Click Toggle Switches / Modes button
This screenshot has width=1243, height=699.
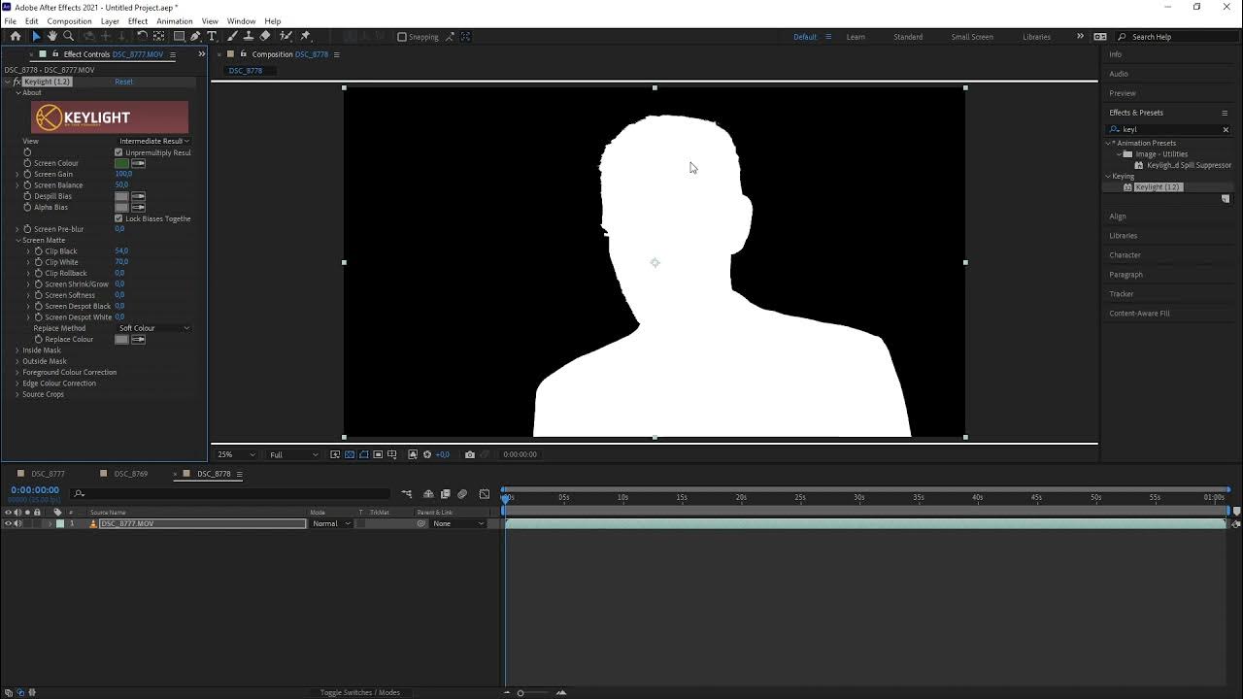click(x=360, y=692)
